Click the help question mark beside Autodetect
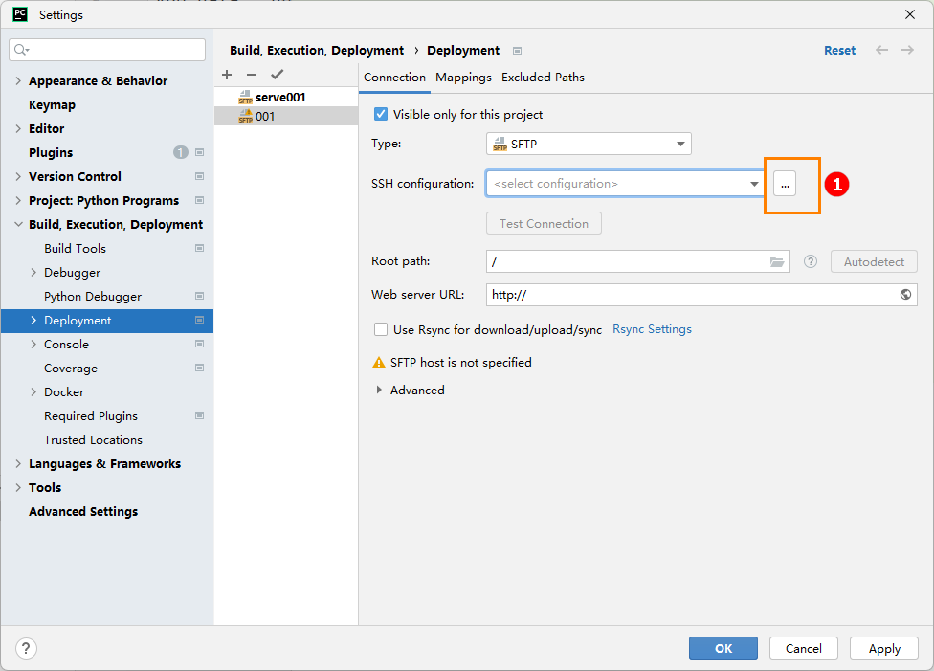The height and width of the screenshot is (671, 934). 811,261
